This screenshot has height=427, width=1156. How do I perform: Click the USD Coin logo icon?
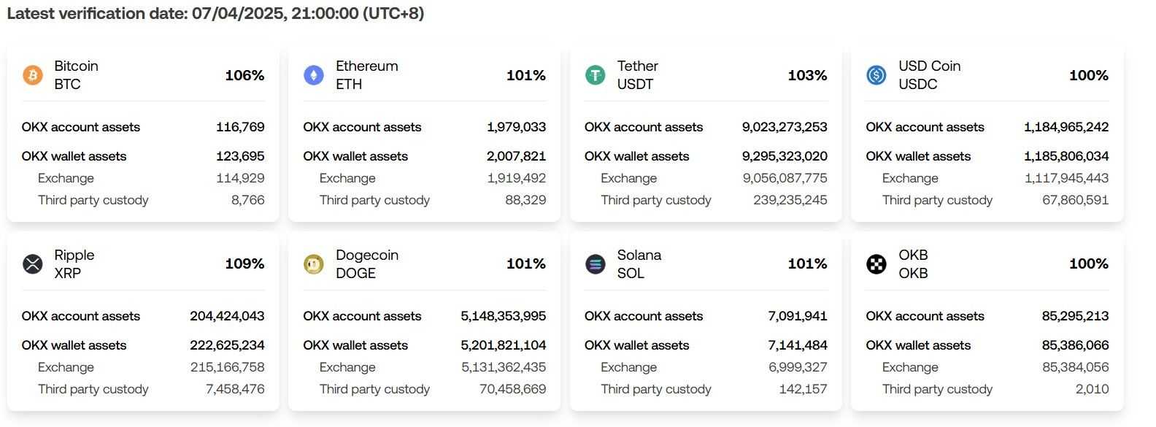pyautogui.click(x=876, y=75)
